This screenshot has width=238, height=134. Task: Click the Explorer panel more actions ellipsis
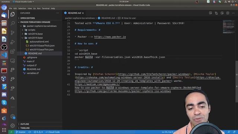point(58,13)
